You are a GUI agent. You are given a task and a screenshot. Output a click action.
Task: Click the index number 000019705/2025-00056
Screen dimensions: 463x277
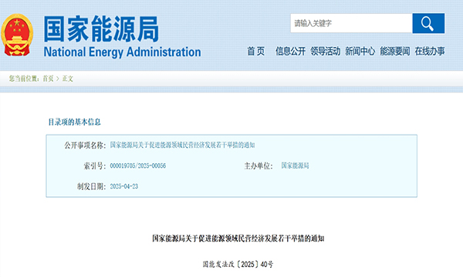[x=138, y=165]
